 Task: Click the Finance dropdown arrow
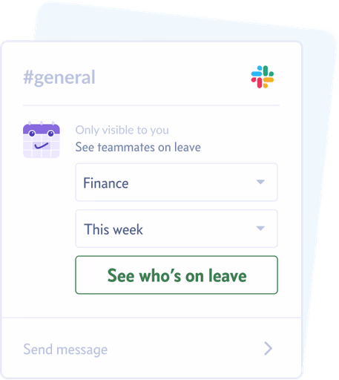pyautogui.click(x=260, y=182)
